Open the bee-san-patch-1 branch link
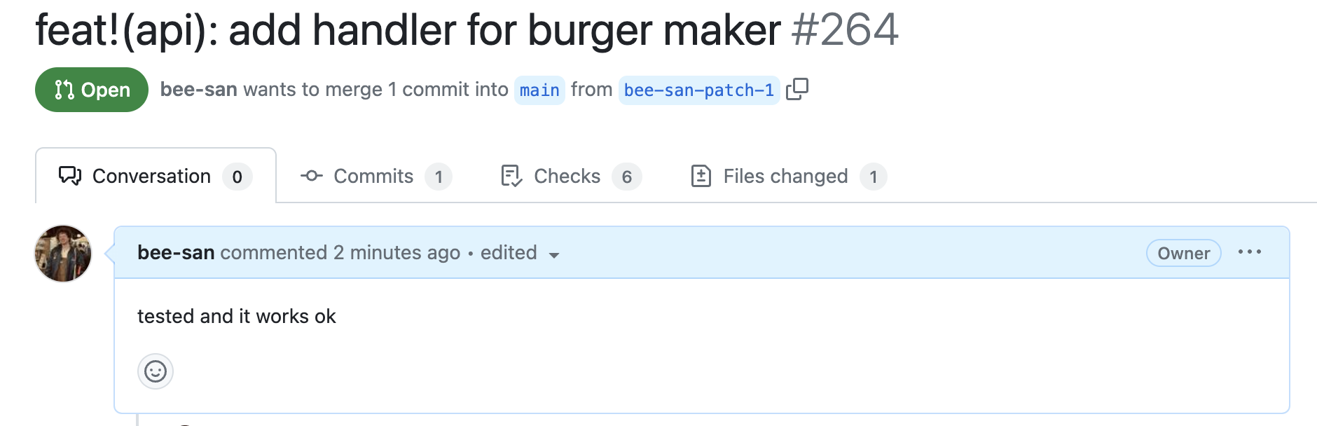This screenshot has height=426, width=1317. click(x=698, y=90)
